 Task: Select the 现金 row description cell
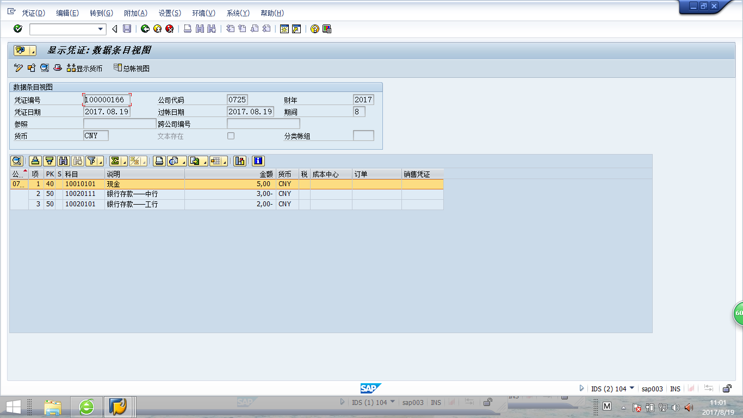click(145, 184)
